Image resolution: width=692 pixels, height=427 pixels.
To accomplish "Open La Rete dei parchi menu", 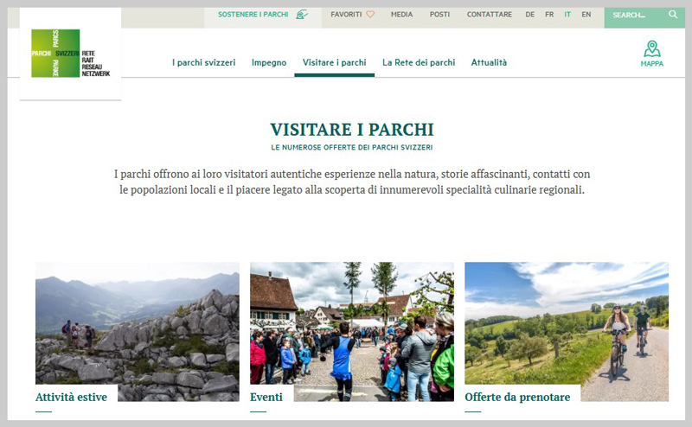I will pos(419,63).
